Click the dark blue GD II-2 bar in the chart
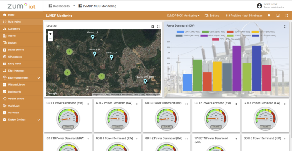 pyautogui.click(x=257, y=68)
